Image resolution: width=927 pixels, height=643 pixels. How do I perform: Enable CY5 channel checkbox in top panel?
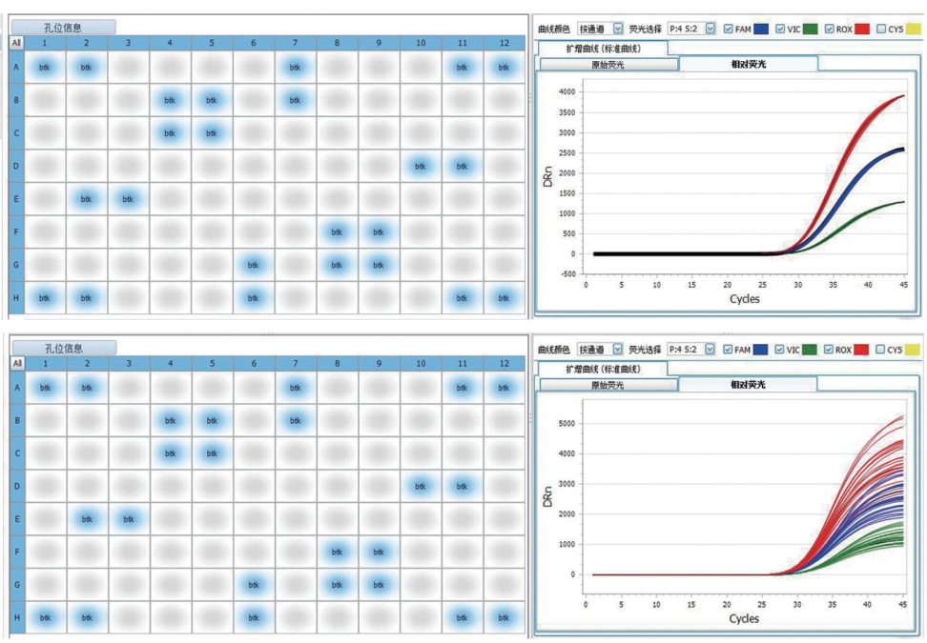point(880,30)
